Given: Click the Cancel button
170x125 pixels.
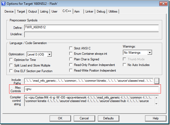Looking at the screenshot, I should (84, 118).
